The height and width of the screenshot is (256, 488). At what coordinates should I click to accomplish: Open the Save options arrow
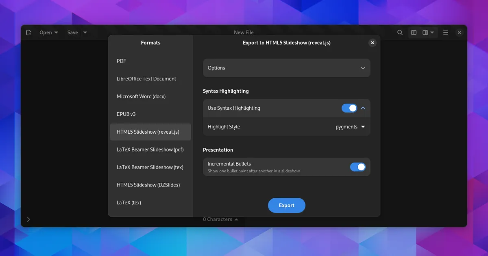[x=85, y=33]
